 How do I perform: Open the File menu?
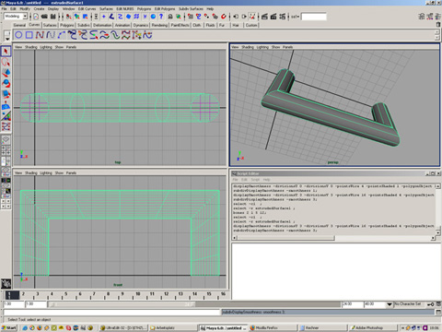click(x=4, y=9)
